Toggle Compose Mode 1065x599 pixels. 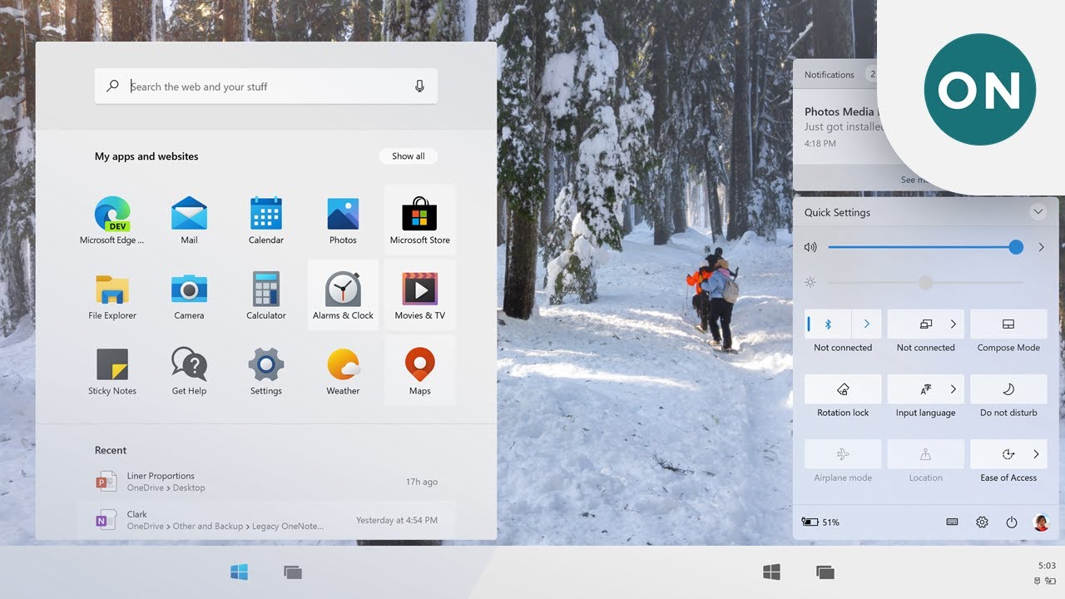click(x=1008, y=324)
